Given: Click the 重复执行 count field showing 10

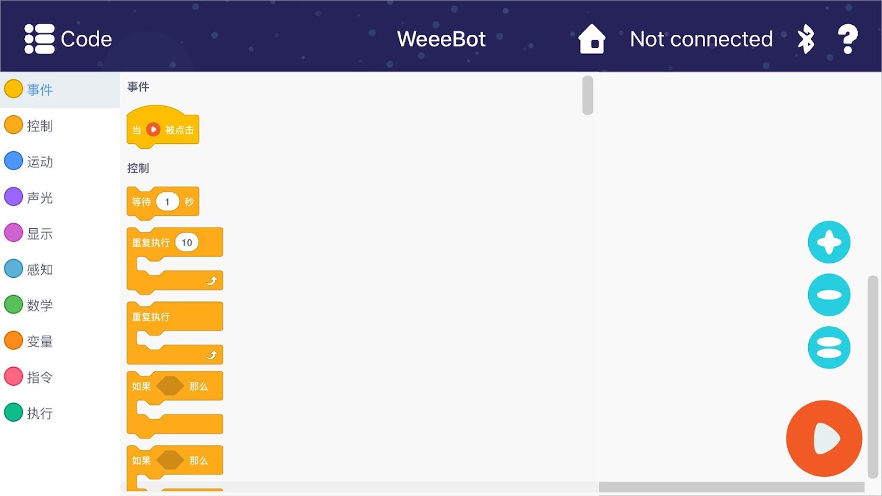Looking at the screenshot, I should tap(187, 242).
